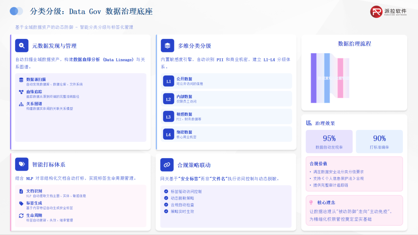This screenshot has width=418, height=235.
Task: Collapse the L4 绝密数据 row
Action: [x=226, y=134]
